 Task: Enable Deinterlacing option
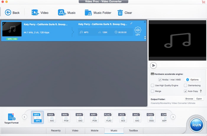(185, 85)
